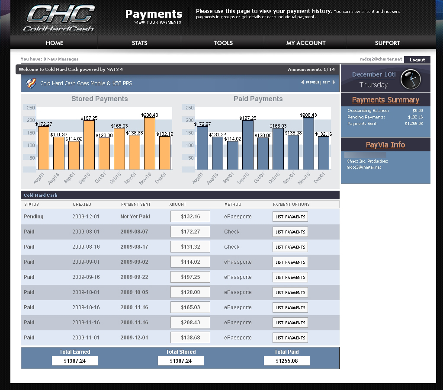Open the SUPPORT navigation tab

(x=387, y=43)
